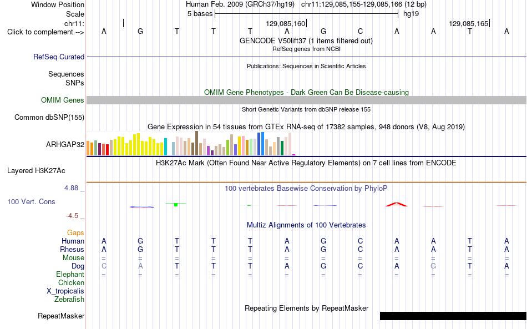Click the Short Genetic Variants from dbSNP title
This screenshot has height=329, width=527.
coord(306,109)
